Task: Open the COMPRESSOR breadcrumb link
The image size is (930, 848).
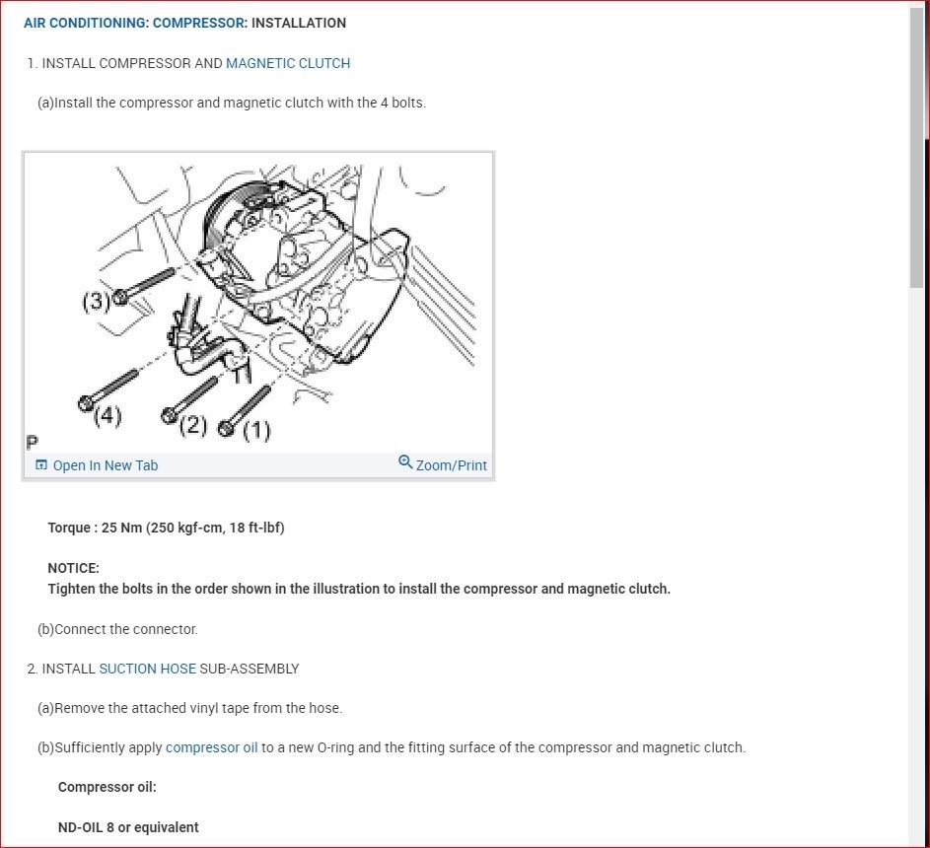Action: pyautogui.click(x=198, y=23)
